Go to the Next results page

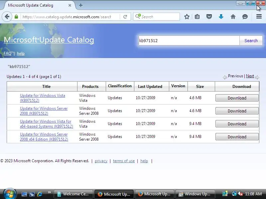point(250,76)
